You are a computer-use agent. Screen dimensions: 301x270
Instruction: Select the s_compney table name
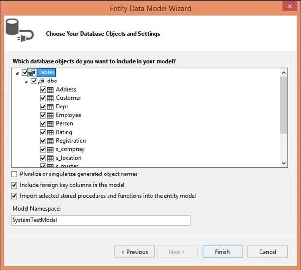pos(70,149)
